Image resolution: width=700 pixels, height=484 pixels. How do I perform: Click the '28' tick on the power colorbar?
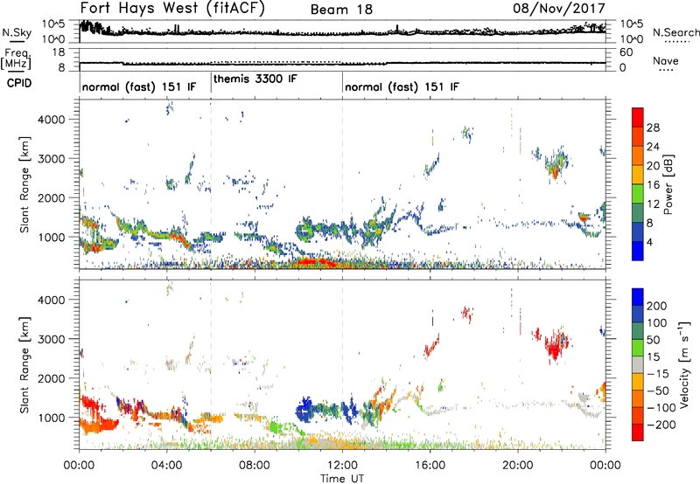[x=653, y=128]
